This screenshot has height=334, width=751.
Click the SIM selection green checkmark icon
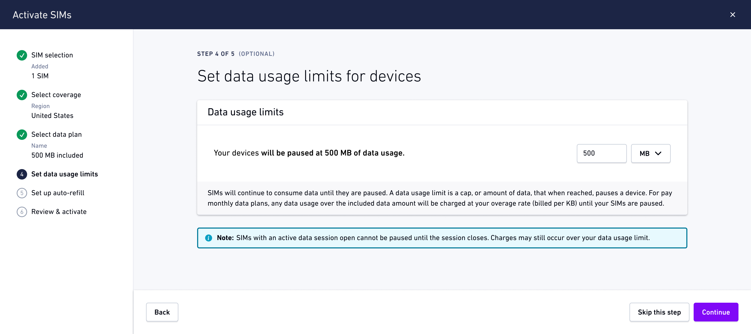[x=22, y=55]
